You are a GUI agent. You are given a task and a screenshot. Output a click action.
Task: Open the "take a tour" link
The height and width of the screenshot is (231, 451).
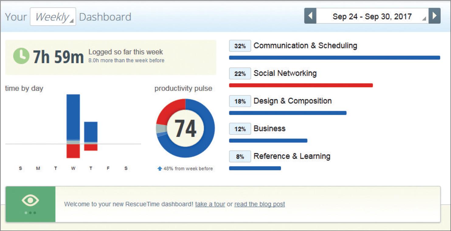point(210,204)
